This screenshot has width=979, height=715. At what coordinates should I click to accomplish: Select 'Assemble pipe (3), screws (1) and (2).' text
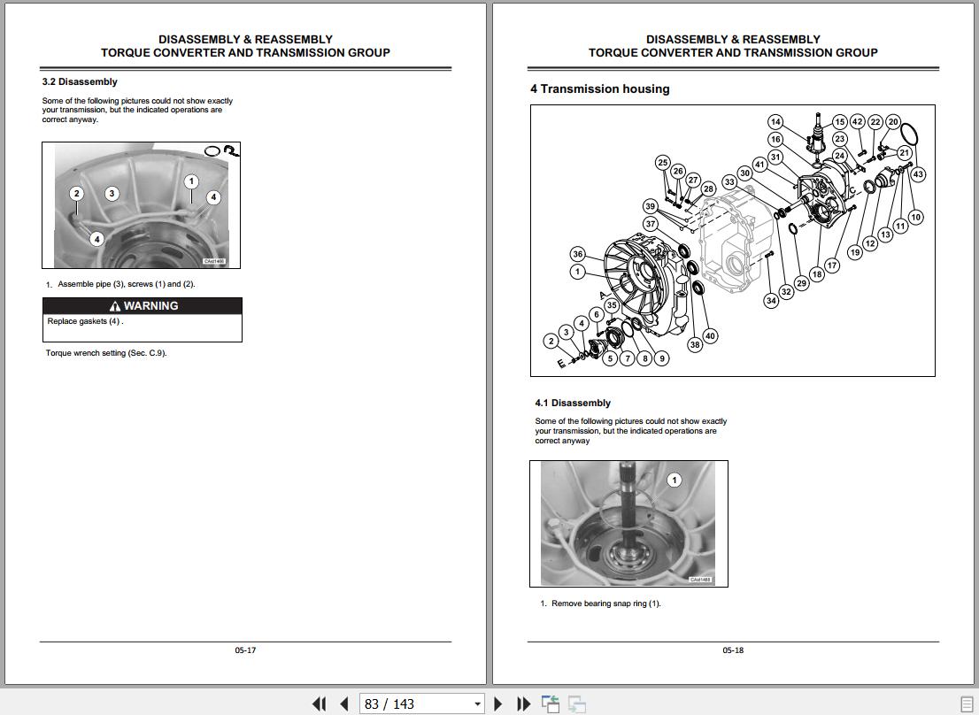pos(127,284)
